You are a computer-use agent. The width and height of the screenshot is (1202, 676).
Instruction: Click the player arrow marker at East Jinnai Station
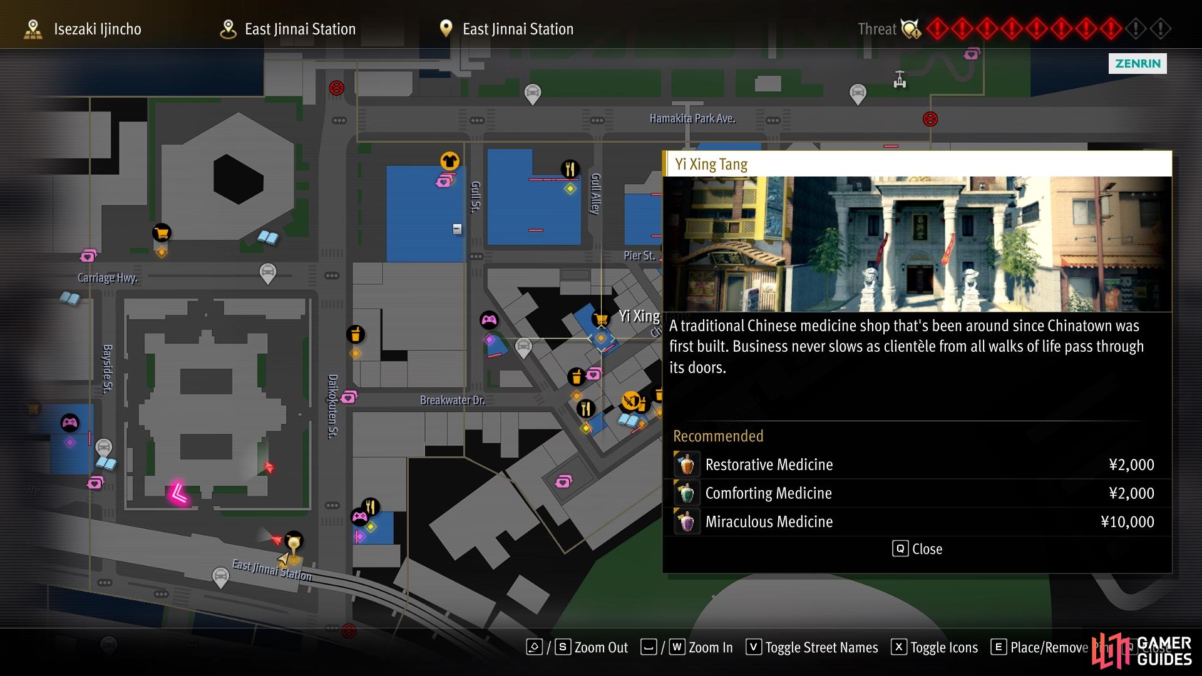tap(284, 558)
